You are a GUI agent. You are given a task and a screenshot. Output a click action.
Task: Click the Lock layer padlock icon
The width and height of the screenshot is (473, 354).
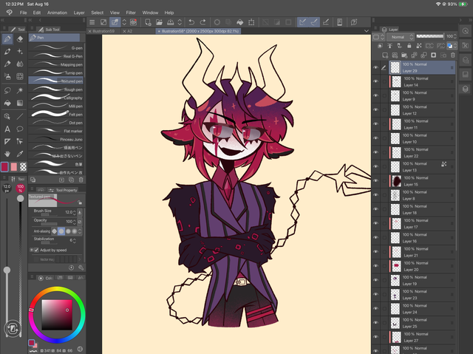409,46
